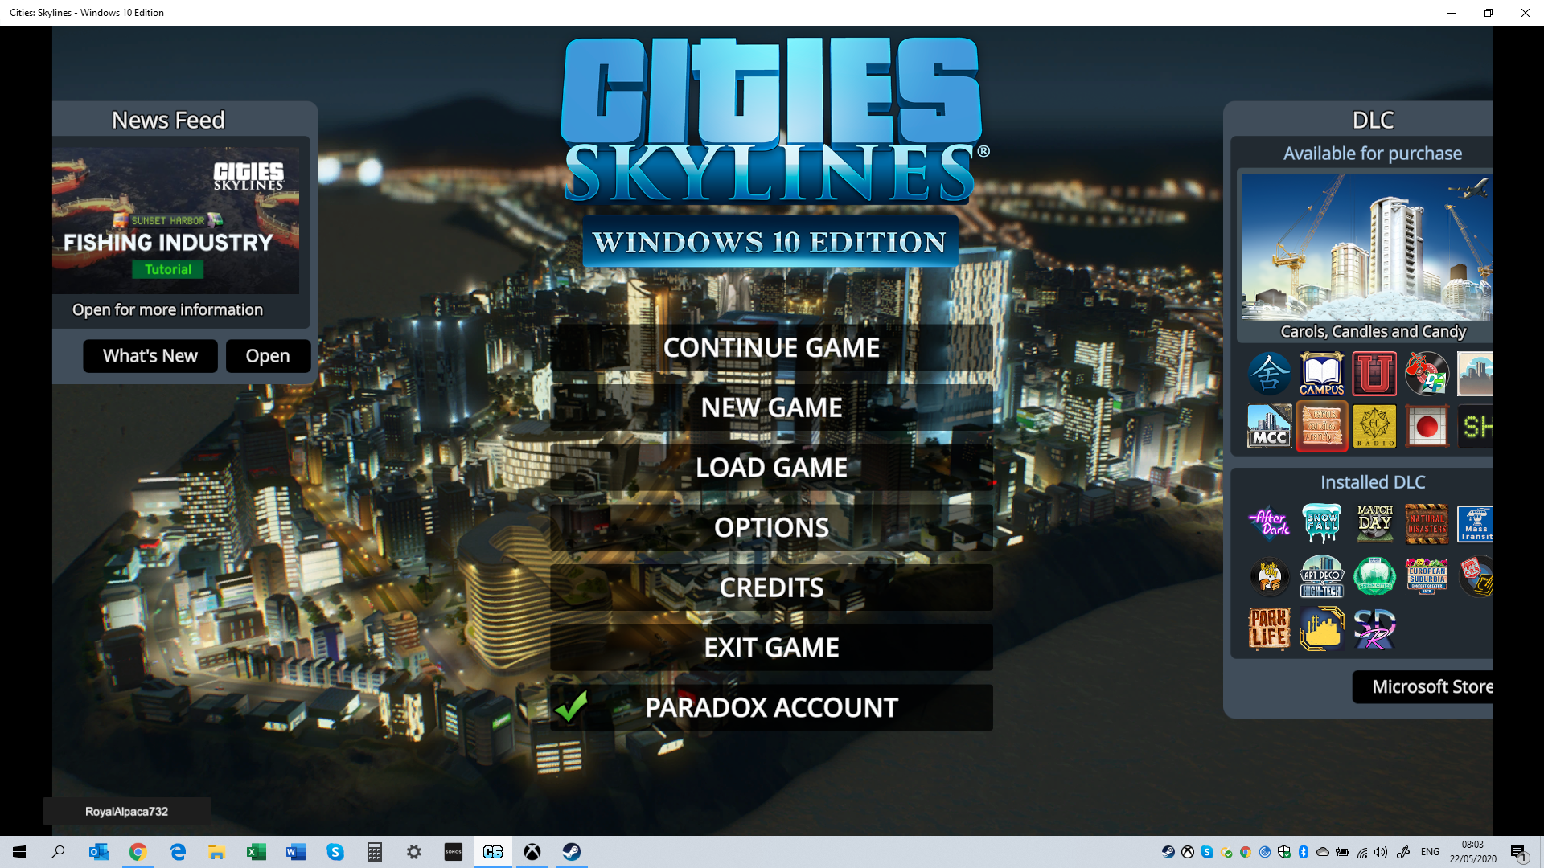Start a New Game
Image resolution: width=1544 pixels, height=868 pixels.
click(771, 407)
